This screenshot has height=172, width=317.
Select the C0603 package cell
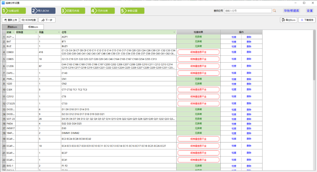[11, 52]
